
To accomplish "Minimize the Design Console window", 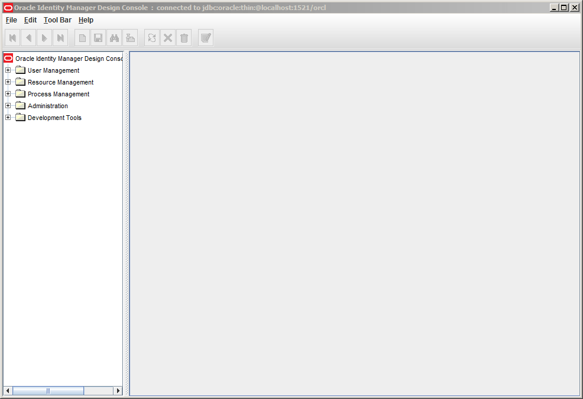I will (554, 8).
